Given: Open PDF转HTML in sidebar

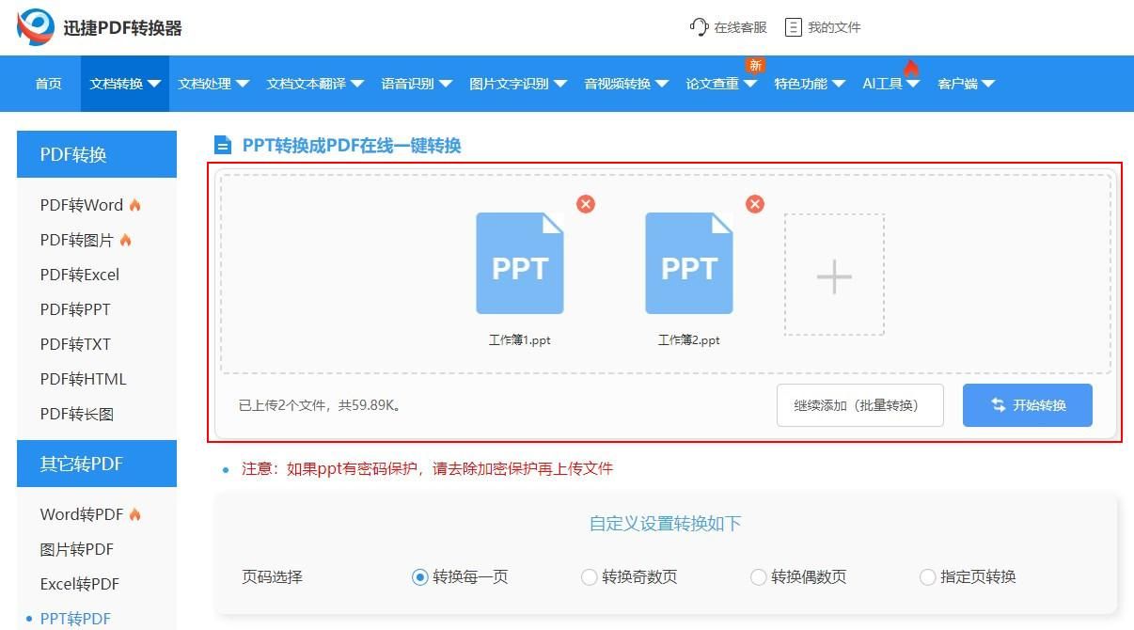Looking at the screenshot, I should point(83,379).
